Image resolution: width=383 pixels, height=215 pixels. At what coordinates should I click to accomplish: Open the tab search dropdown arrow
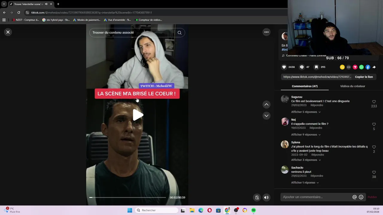(4, 4)
